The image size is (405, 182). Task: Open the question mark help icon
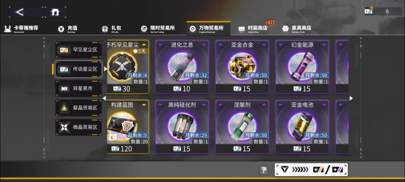264,170
